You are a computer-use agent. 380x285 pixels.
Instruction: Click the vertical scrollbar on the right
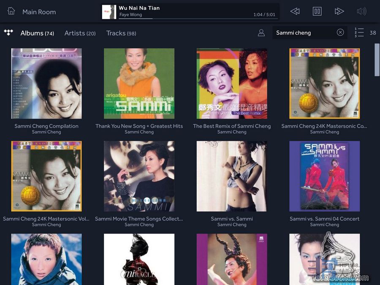(377, 60)
